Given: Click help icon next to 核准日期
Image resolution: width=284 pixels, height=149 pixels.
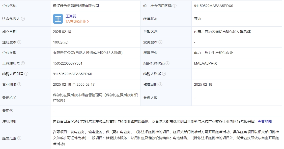Looking at the screenshot, I should [x=161, y=84].
